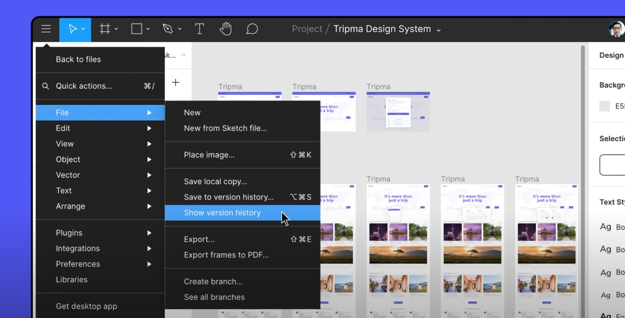Click the background color swatch
Viewport: 625px width, 318px height.
click(605, 106)
